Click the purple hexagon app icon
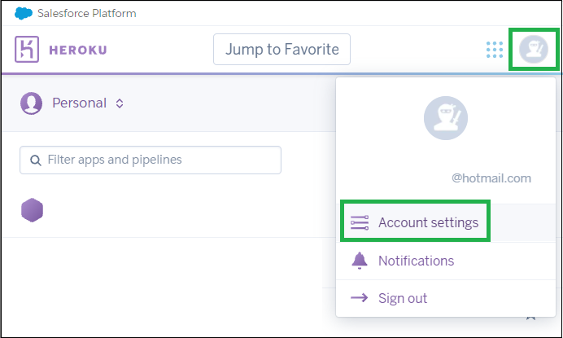The image size is (563, 338). pos(32,210)
